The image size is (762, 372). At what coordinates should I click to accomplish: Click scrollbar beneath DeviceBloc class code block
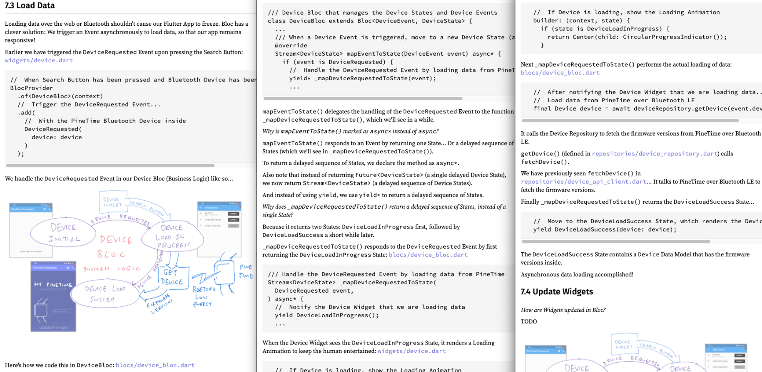[363, 99]
